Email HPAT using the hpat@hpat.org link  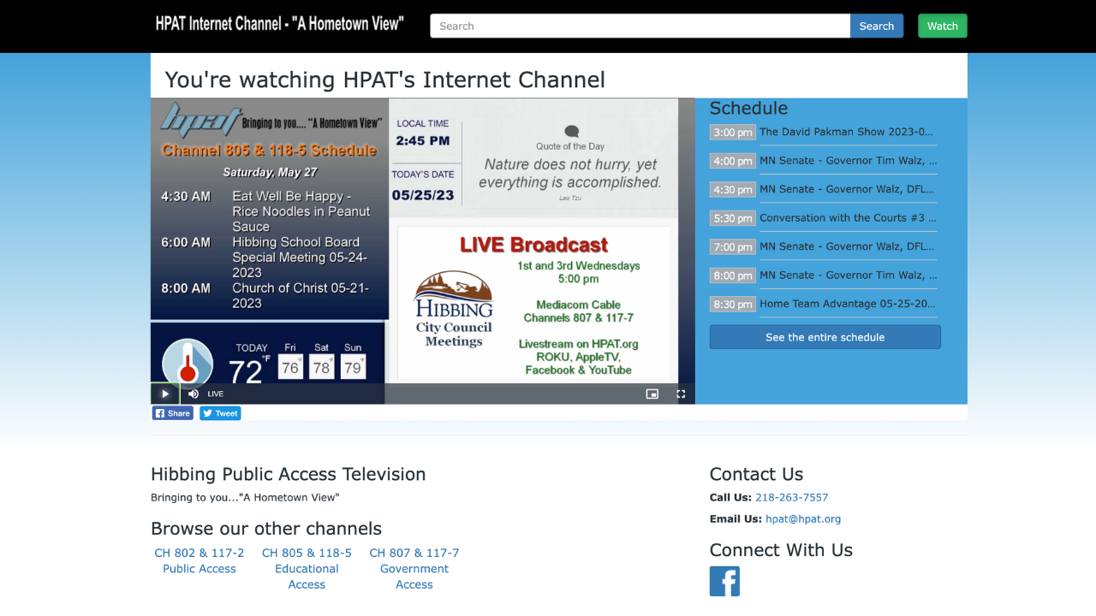tap(803, 518)
